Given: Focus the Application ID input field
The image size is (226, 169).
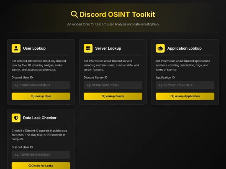Looking at the screenshot, I should [x=185, y=85].
